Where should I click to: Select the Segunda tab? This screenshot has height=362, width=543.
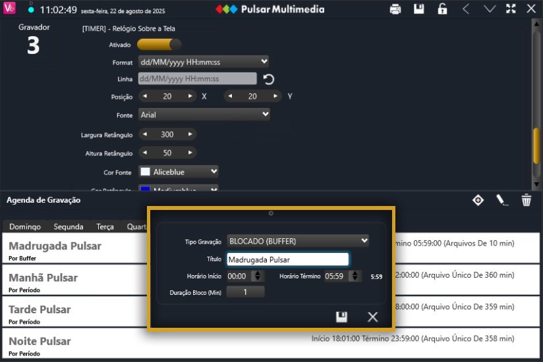[69, 226]
